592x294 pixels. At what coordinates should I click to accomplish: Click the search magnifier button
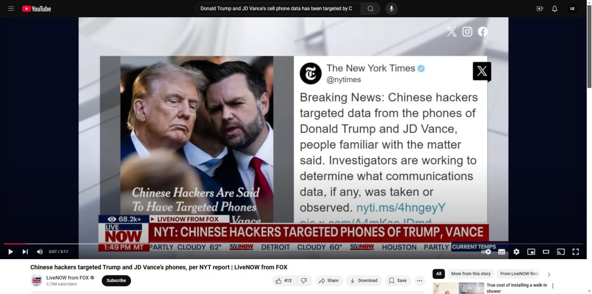pos(370,9)
